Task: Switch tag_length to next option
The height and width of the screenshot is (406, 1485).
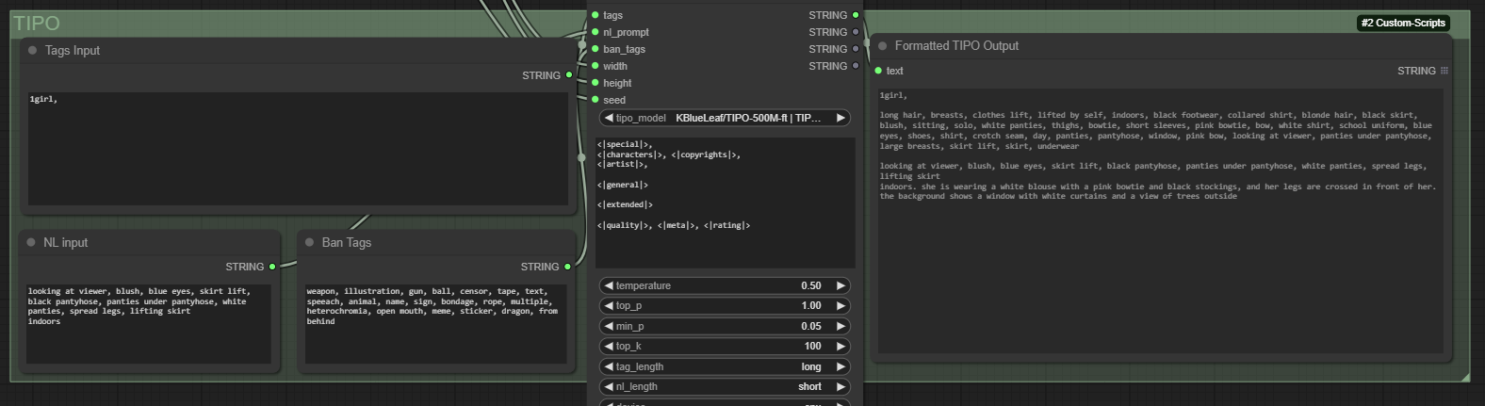Action: [840, 366]
